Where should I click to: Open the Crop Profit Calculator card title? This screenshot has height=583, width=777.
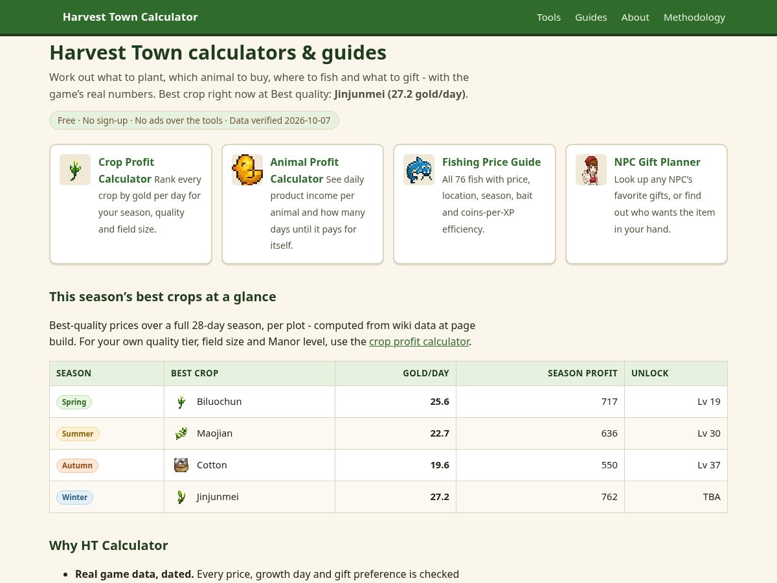coord(126,170)
